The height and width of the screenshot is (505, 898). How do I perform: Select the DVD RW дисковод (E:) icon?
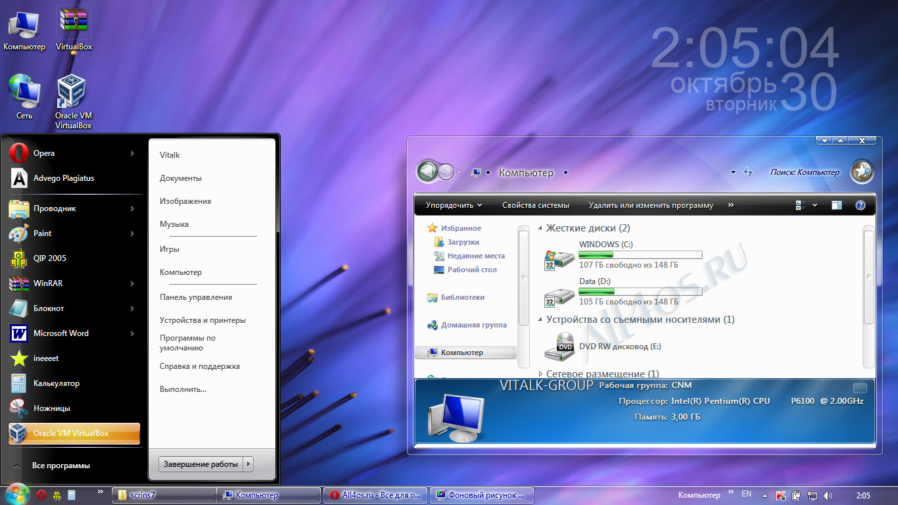[559, 346]
